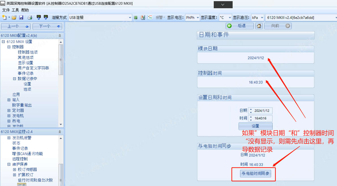Click the Save floppy disk icon
Viewport: 337px width, 186px height.
[21, 17]
